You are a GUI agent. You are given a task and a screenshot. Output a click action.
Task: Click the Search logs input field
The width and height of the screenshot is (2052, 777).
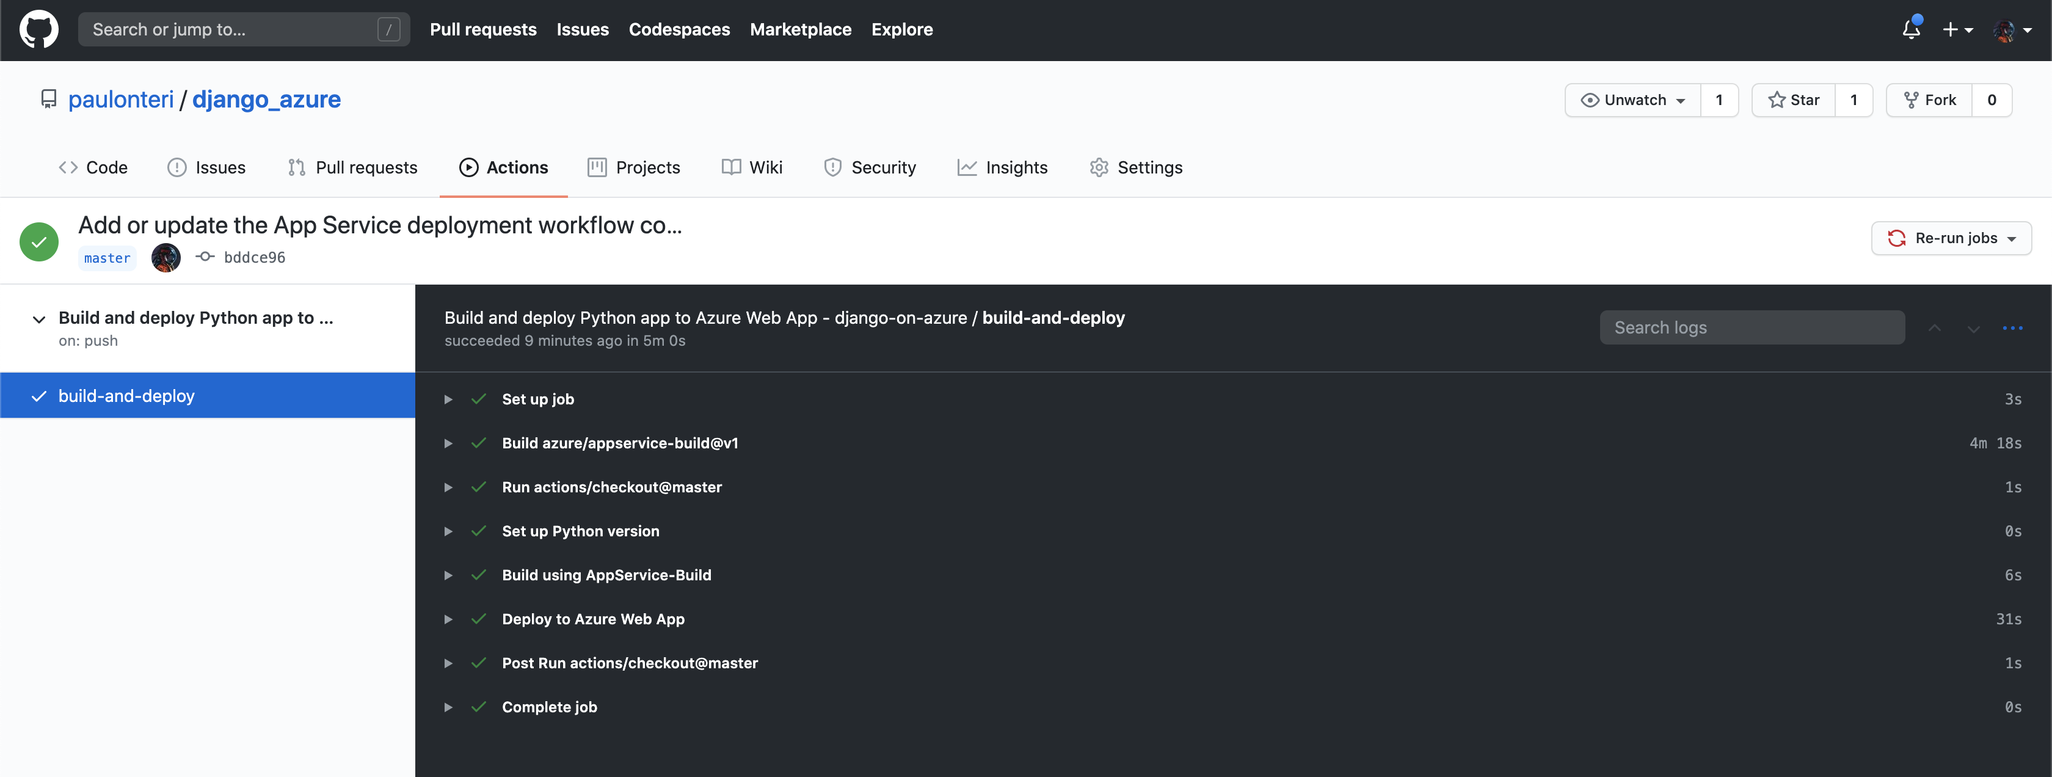[1751, 327]
